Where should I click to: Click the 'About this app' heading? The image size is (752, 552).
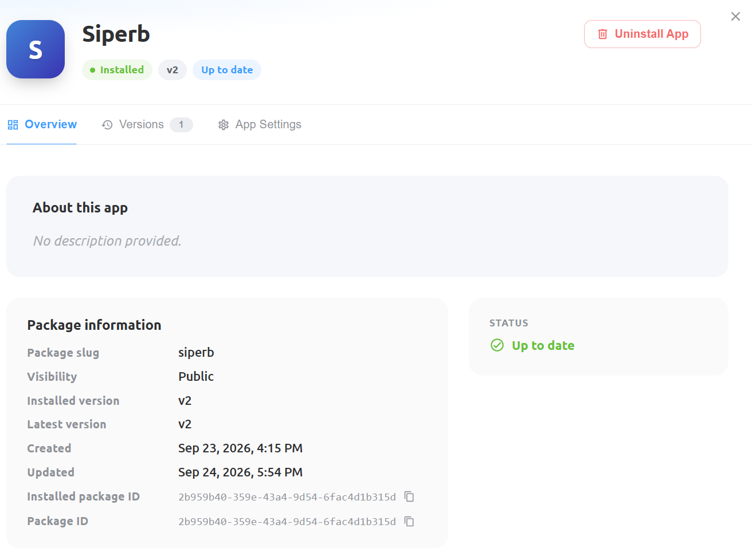tap(80, 208)
